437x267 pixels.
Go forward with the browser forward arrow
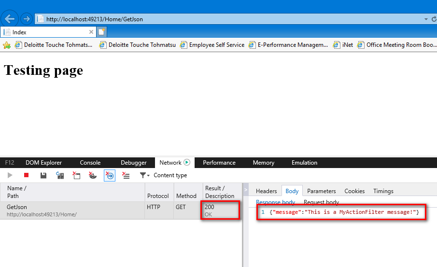click(27, 19)
